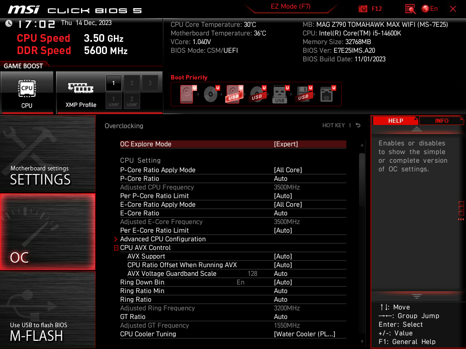Switch to EZ Mode (F7)

point(291,6)
